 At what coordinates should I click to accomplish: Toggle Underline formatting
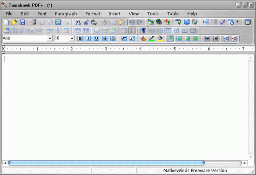96,39
